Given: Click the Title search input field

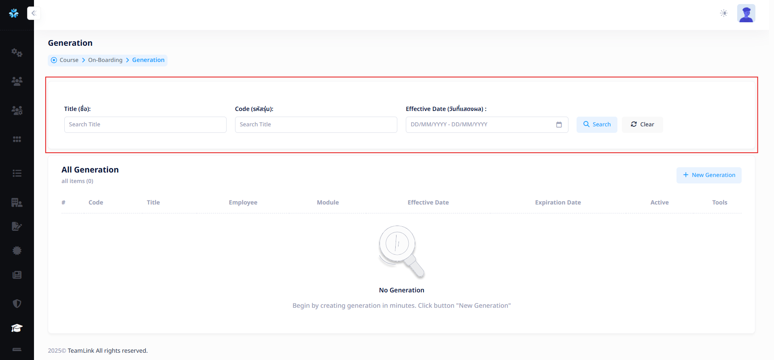Looking at the screenshot, I should pyautogui.click(x=145, y=125).
